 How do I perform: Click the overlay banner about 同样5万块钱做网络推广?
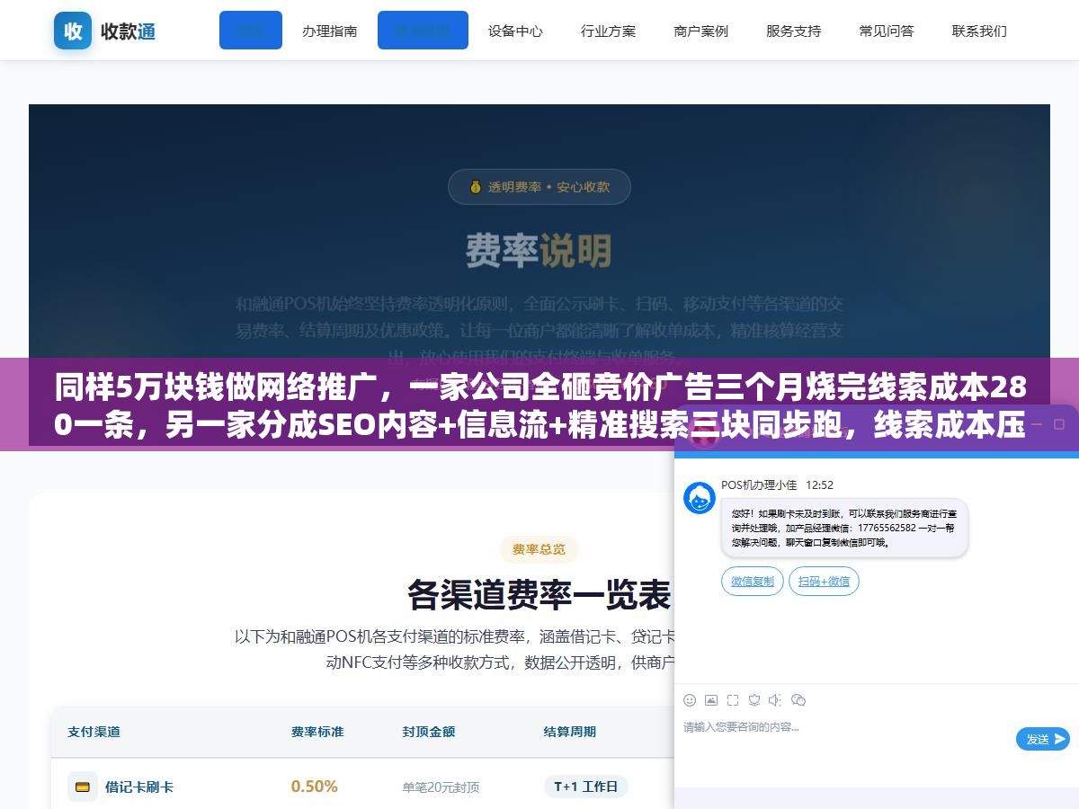[x=539, y=404]
